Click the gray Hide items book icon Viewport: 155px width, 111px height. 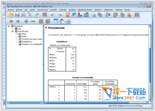click(x=48, y=21)
